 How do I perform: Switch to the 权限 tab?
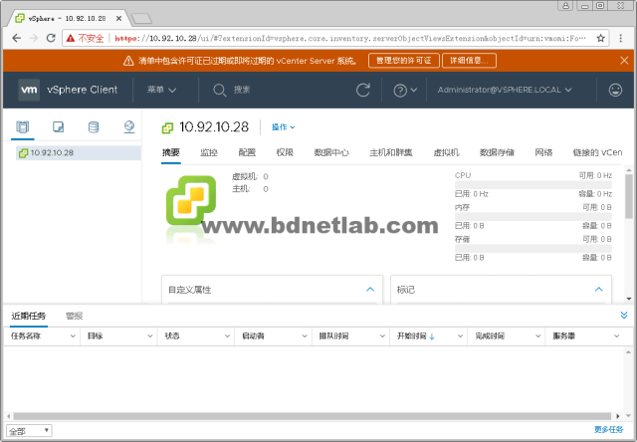pyautogui.click(x=285, y=152)
